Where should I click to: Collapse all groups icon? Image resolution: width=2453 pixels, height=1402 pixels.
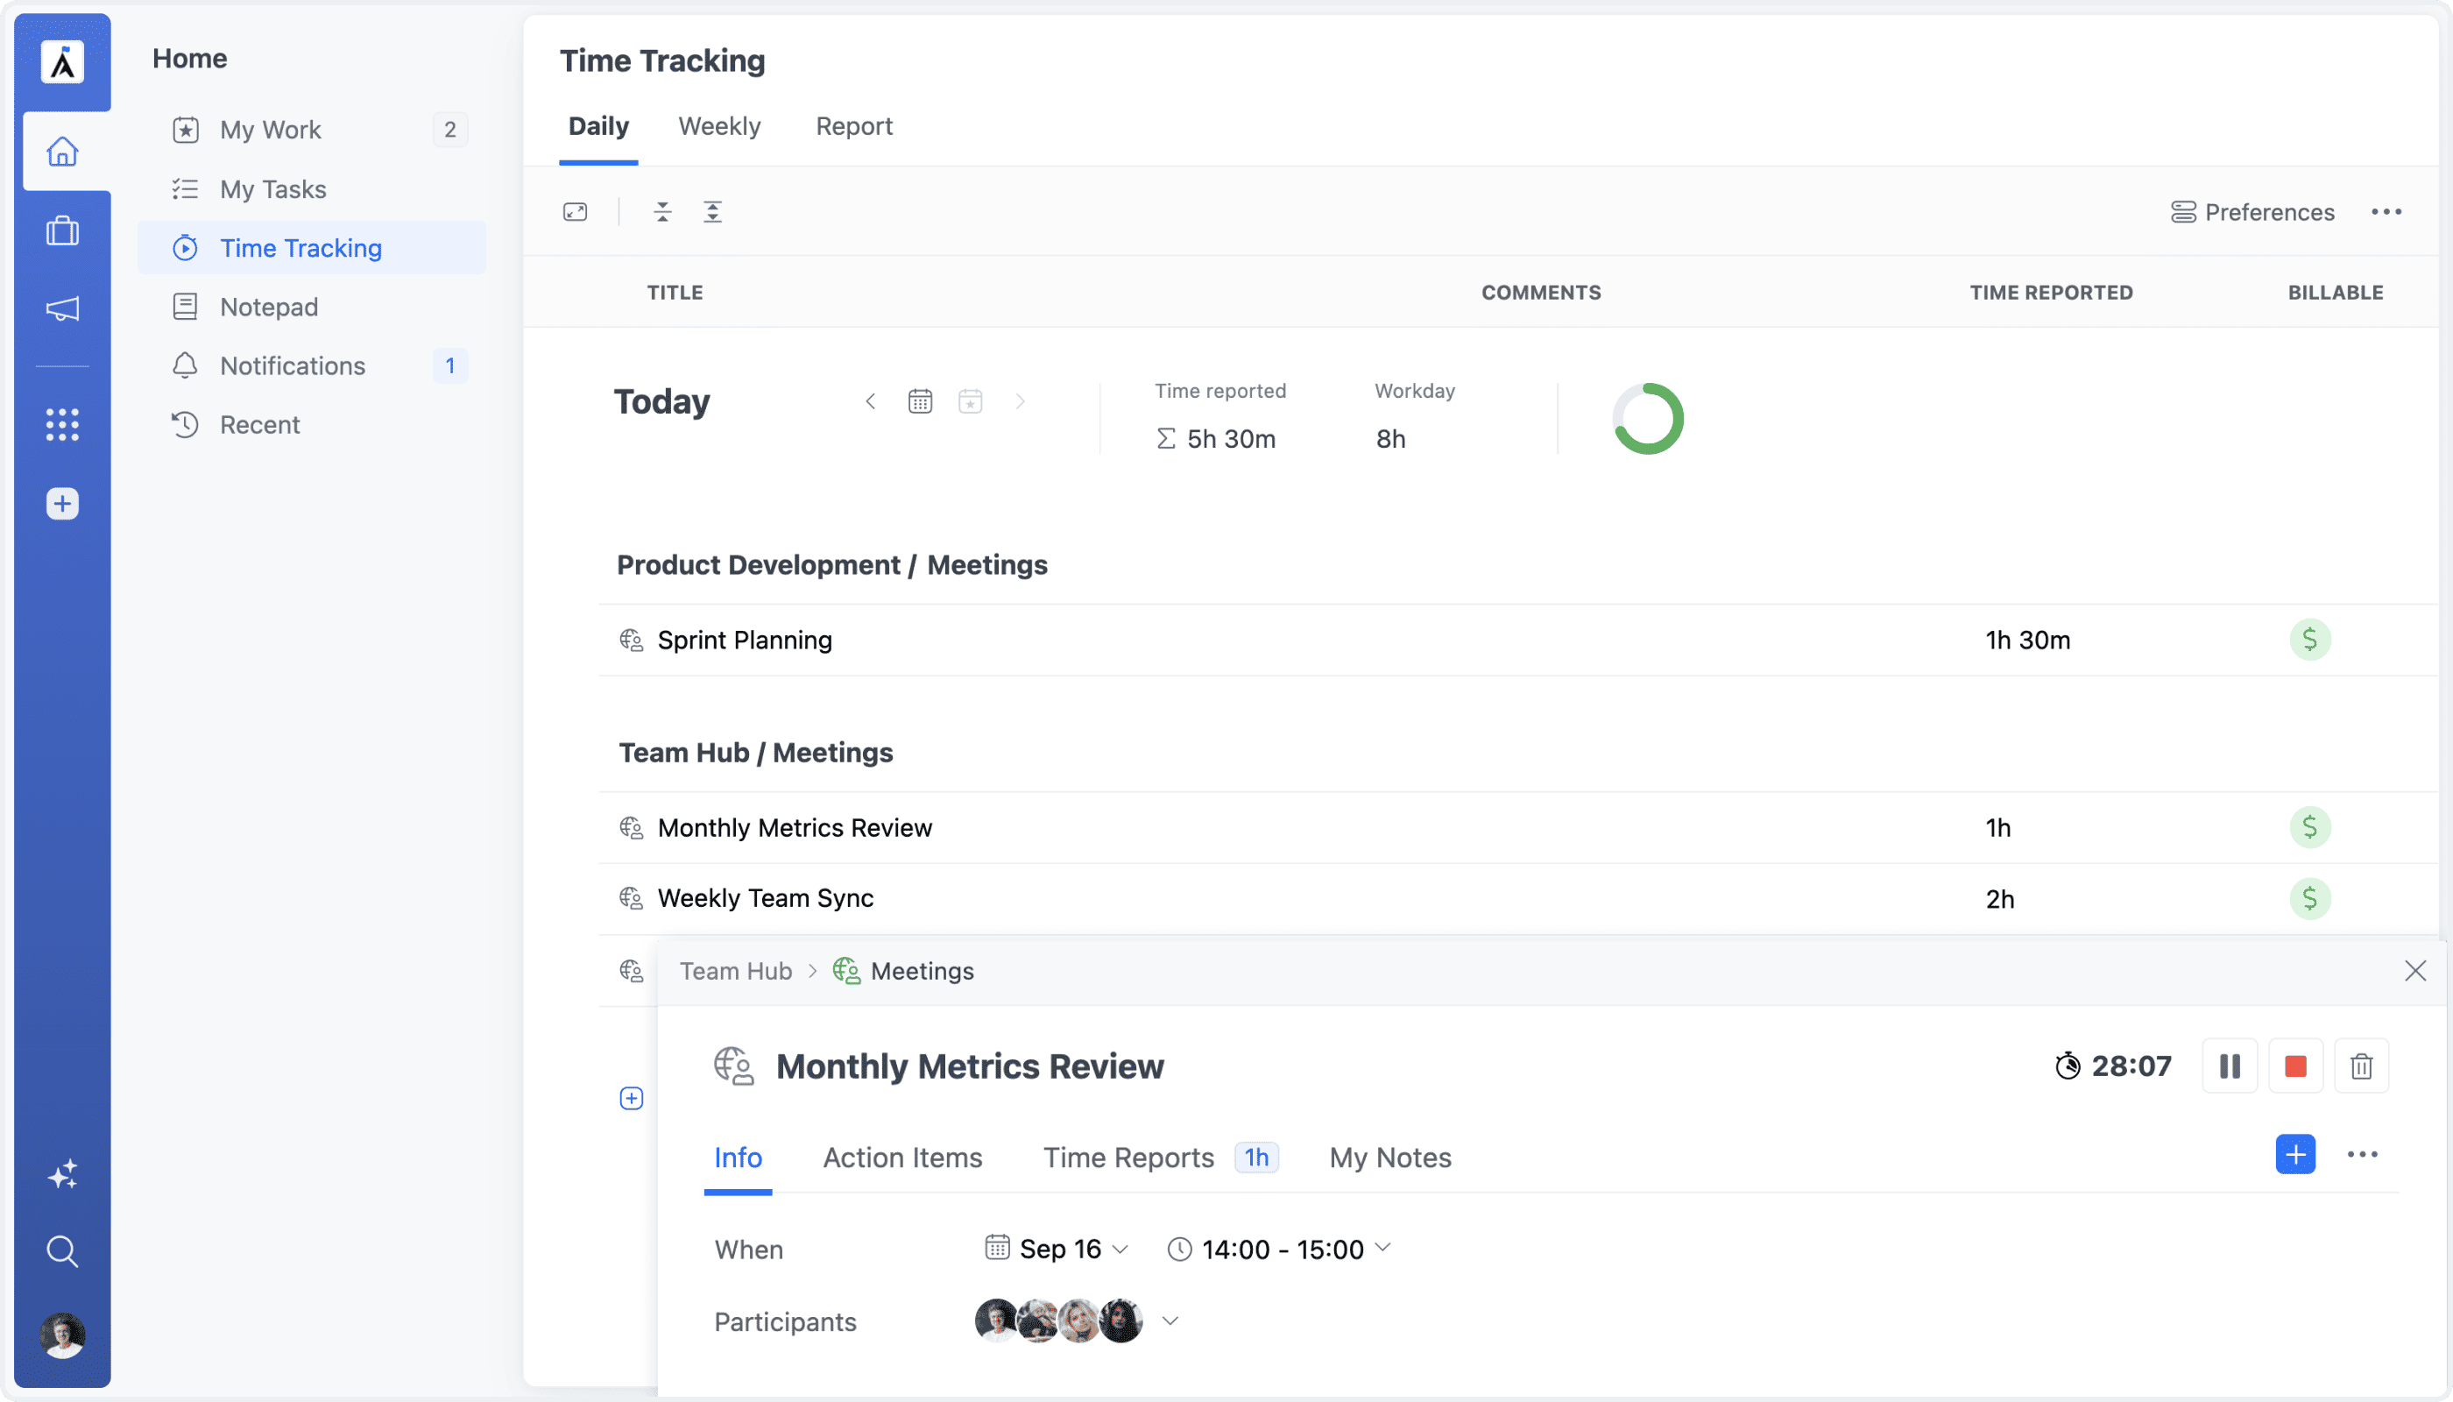click(x=662, y=212)
